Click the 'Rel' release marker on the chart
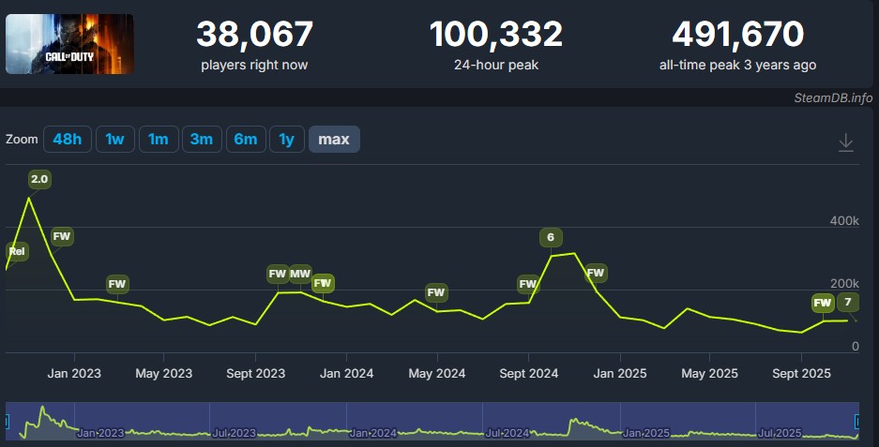 pos(17,251)
